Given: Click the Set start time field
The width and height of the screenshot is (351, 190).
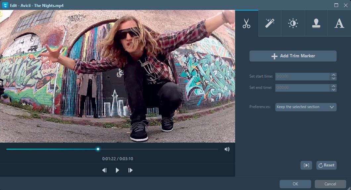Looking at the screenshot, I should click(302, 76).
